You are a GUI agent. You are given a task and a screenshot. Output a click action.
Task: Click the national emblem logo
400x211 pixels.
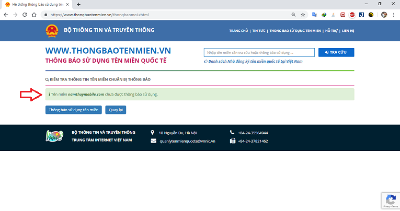[x=52, y=31]
